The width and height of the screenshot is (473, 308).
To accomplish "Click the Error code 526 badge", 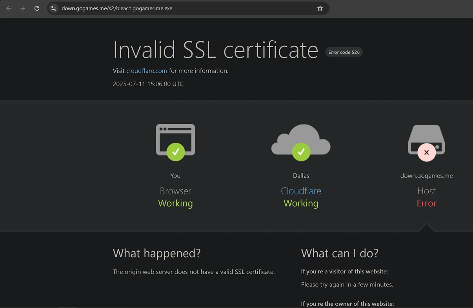I will [x=344, y=52].
